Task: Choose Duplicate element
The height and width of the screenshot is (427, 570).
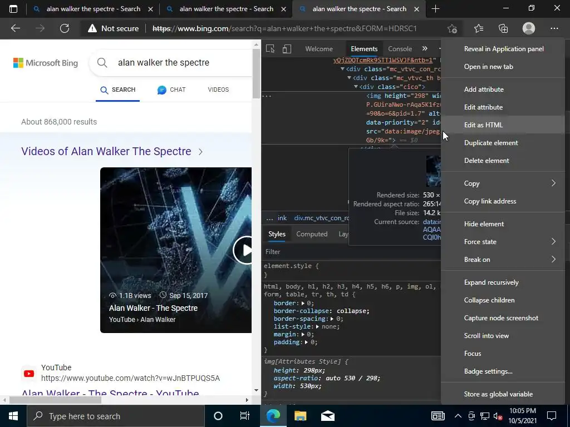Action: click(503, 143)
